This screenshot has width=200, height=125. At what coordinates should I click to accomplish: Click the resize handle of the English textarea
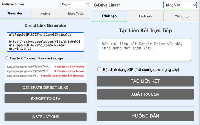[x=83, y=50]
